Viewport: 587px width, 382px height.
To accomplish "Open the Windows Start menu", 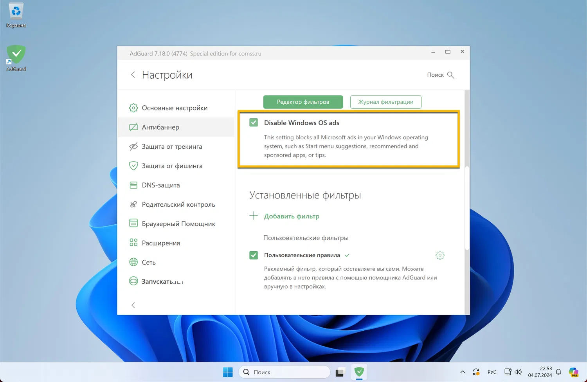I will tap(228, 372).
